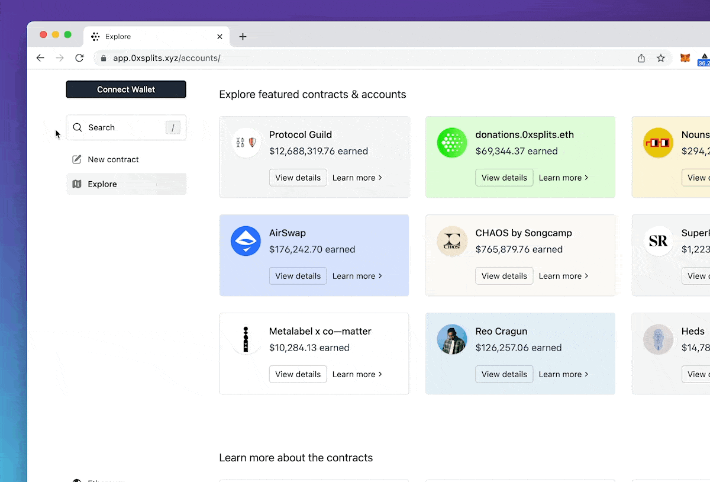This screenshot has width=710, height=482.
Task: Click the Heds avatar image
Action: 659,339
